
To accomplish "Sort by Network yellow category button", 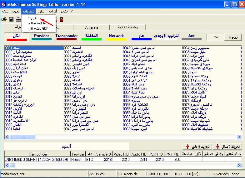I will 116,37.
